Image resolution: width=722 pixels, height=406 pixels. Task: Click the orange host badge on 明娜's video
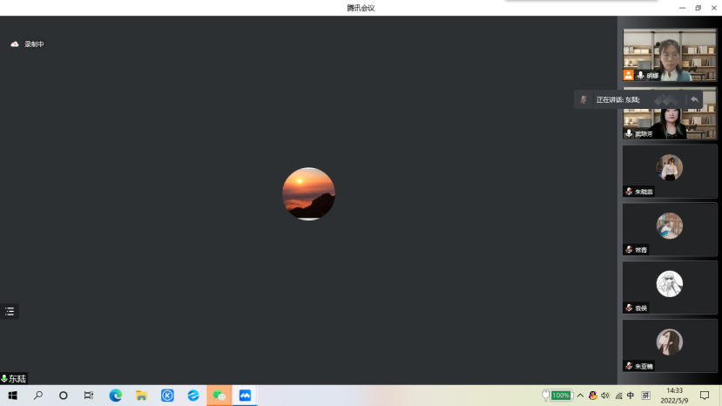click(629, 76)
